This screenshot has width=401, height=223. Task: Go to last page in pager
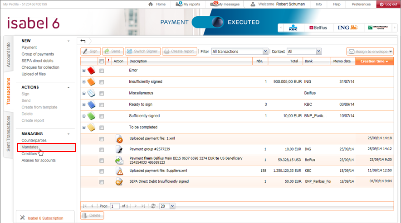coord(143,206)
